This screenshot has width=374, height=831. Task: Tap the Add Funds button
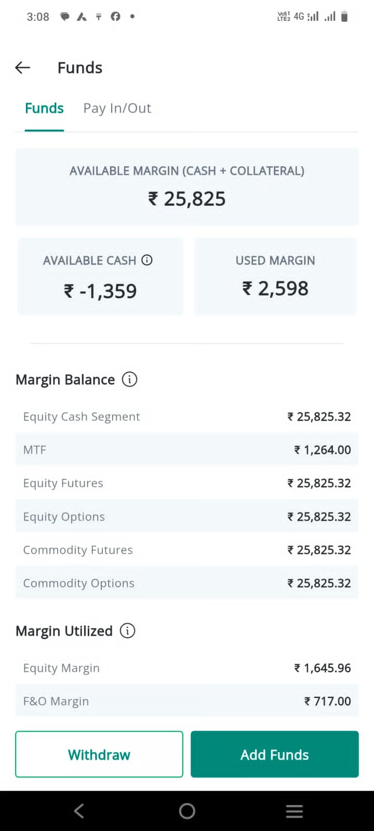[x=274, y=754]
